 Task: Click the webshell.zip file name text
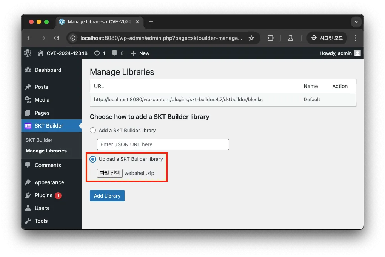point(139,173)
